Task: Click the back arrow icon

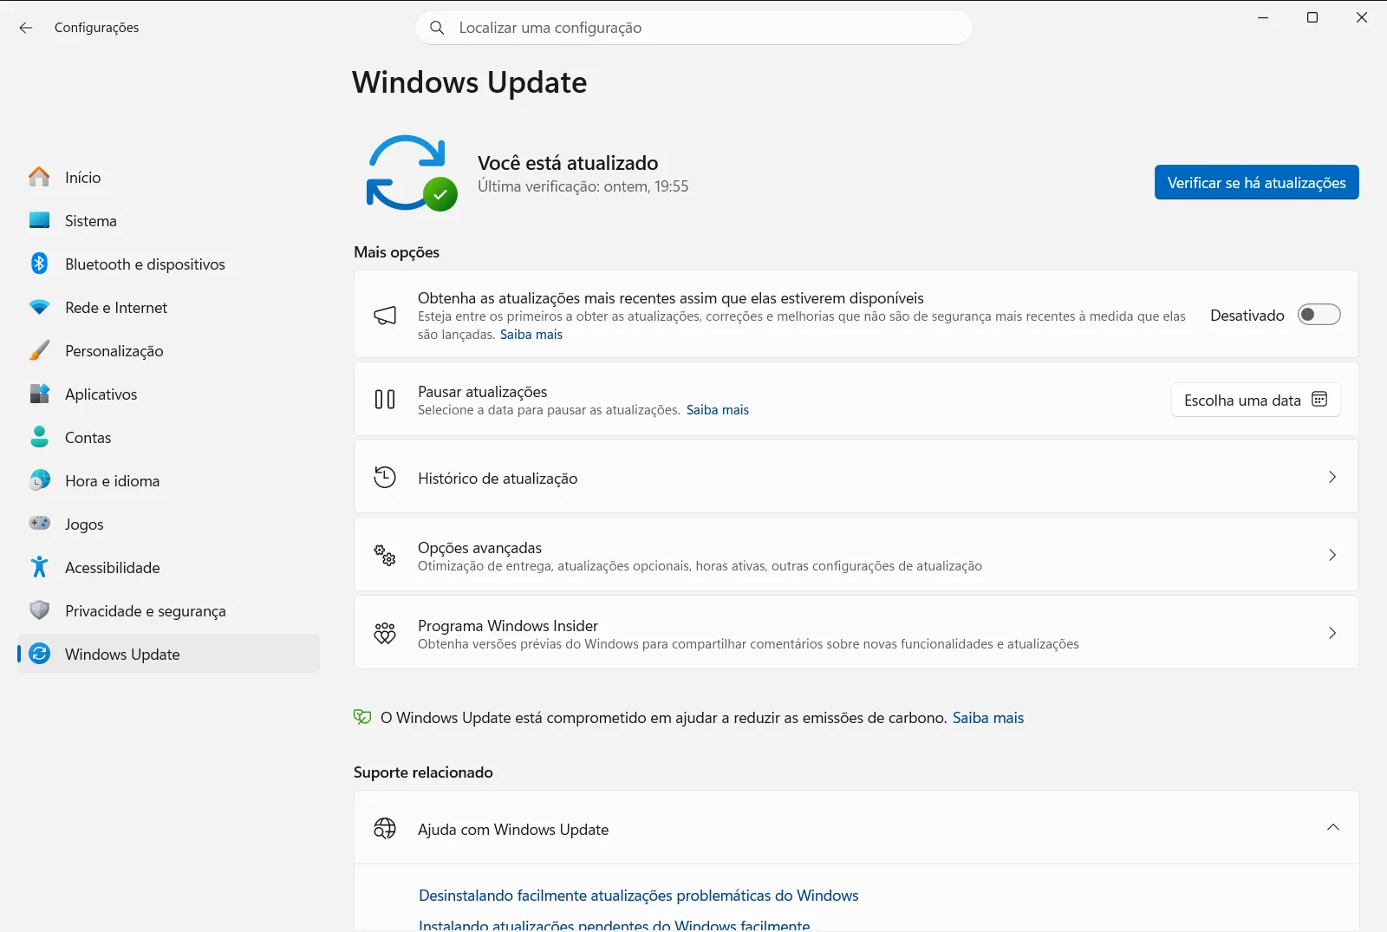Action: tap(26, 28)
